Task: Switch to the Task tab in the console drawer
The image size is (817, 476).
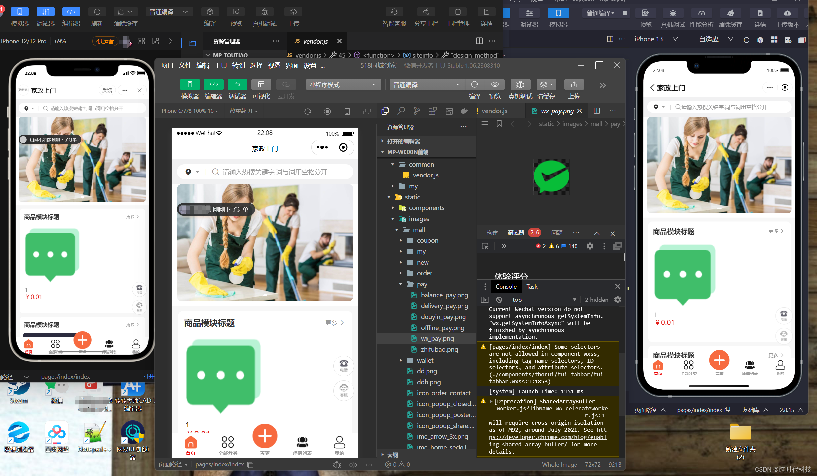Action: click(x=532, y=287)
